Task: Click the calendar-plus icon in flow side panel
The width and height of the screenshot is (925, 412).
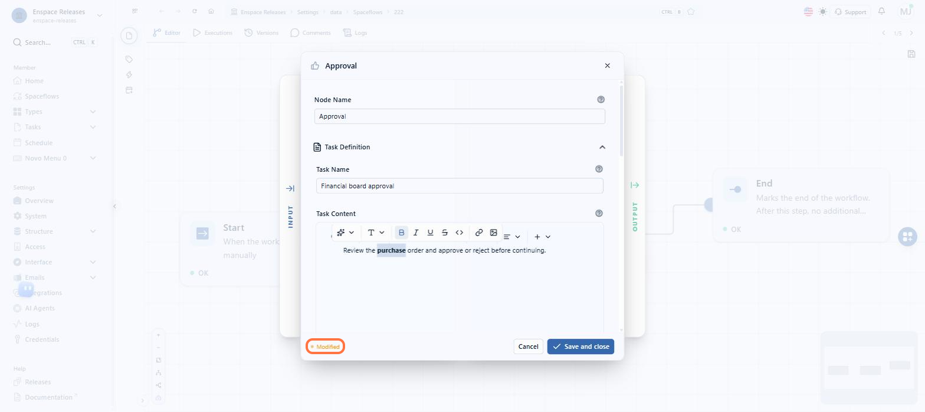Action: click(129, 90)
